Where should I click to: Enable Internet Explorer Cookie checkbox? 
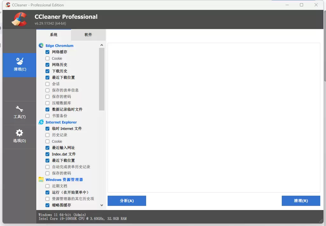click(47, 141)
